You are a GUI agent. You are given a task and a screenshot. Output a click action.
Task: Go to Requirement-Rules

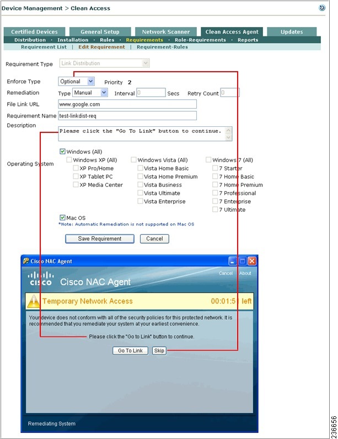(162, 47)
